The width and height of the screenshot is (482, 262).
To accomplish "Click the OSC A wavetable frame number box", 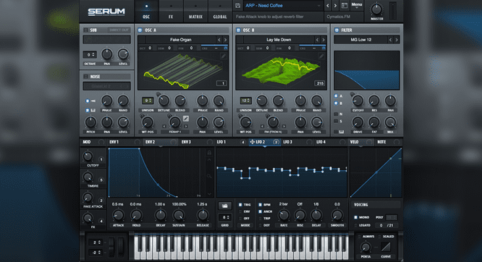I will (222, 83).
